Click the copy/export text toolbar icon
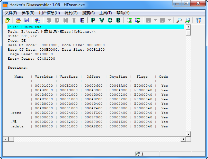Viewport: 208px width, 159px height. [37, 20]
